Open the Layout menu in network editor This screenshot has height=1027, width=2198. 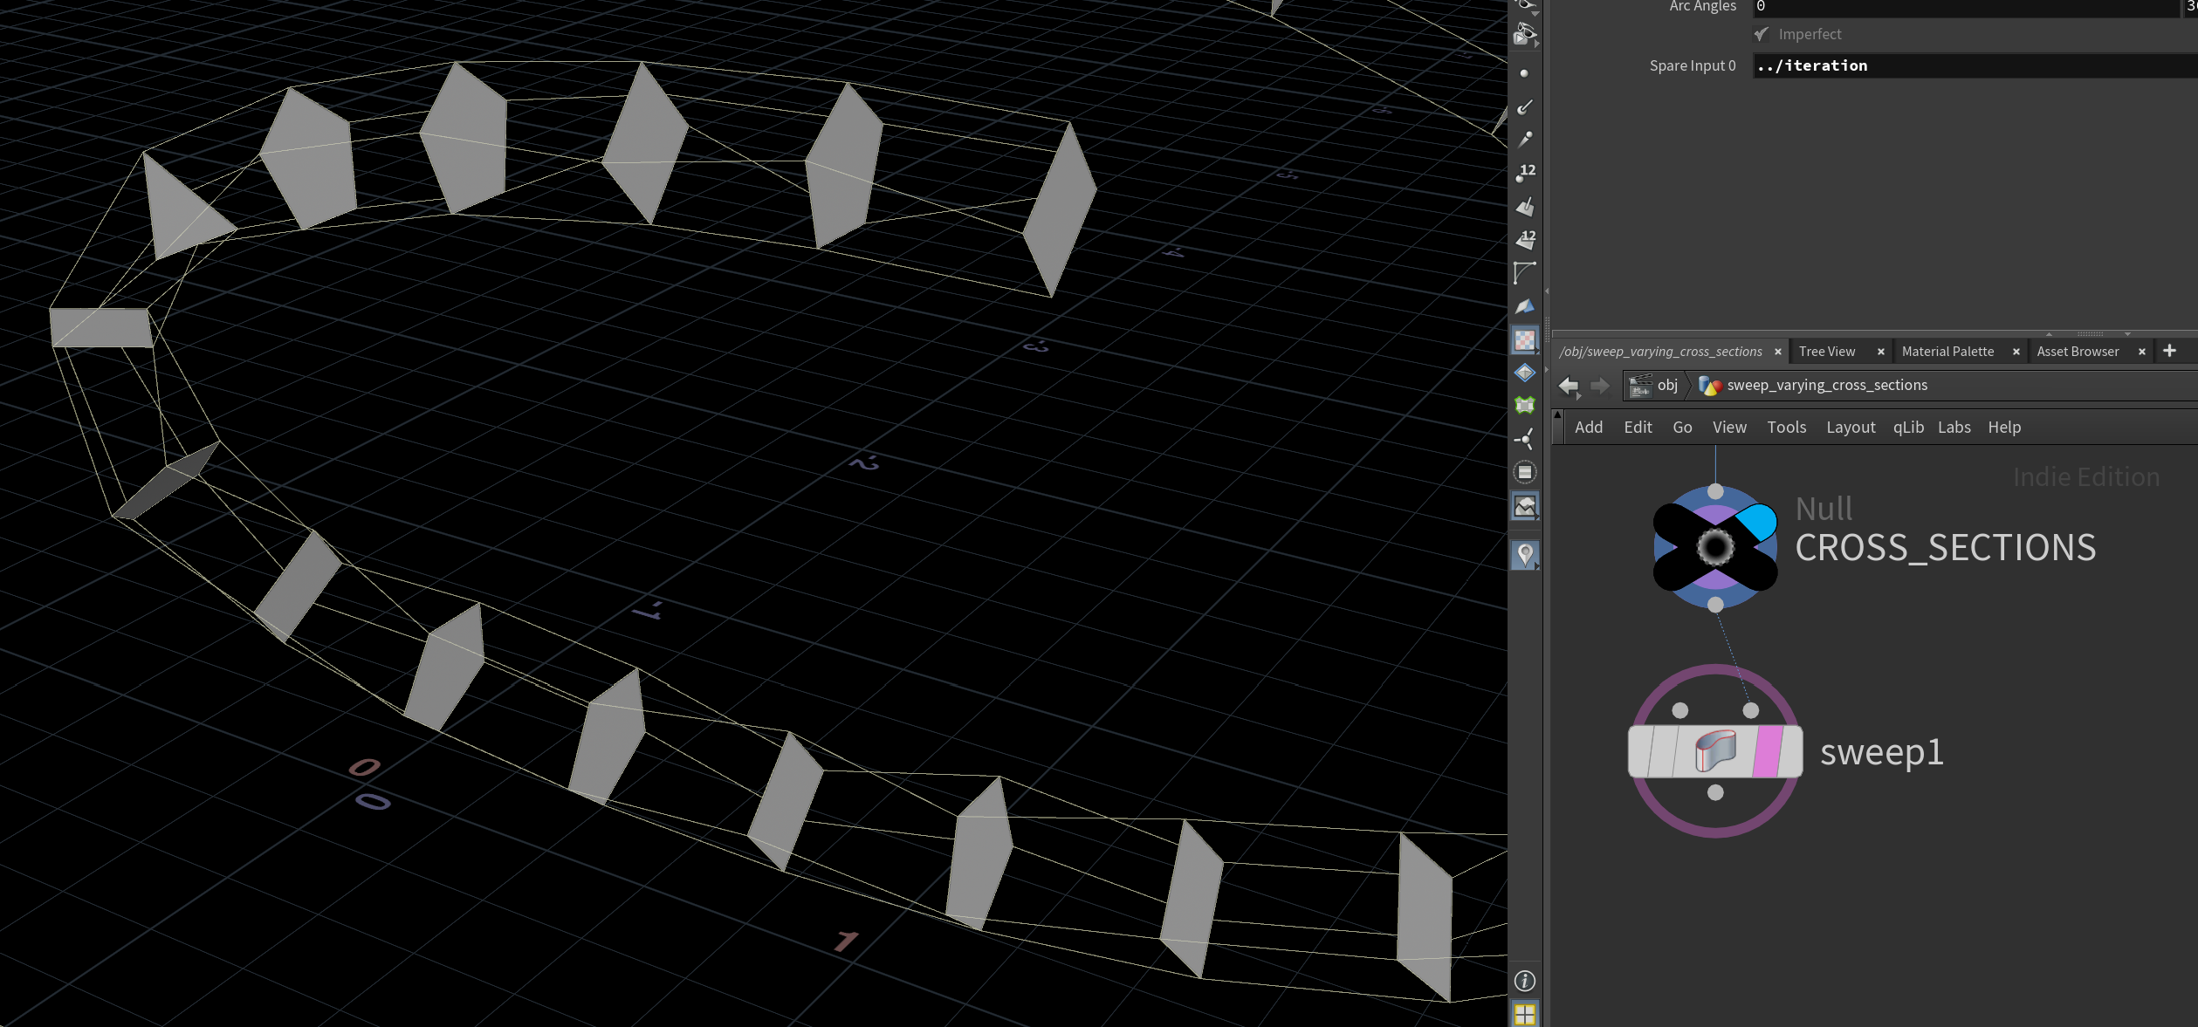coord(1850,428)
